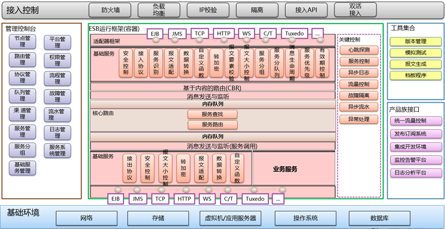Select the 基础服务管理 box
Image resolution: width=445 pixels, height=229 pixels.
tap(23, 168)
